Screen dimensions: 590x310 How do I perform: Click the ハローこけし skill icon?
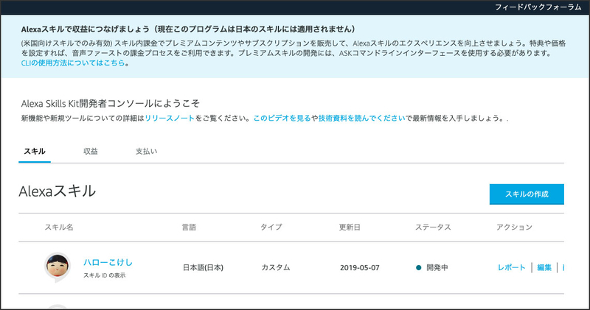click(58, 267)
